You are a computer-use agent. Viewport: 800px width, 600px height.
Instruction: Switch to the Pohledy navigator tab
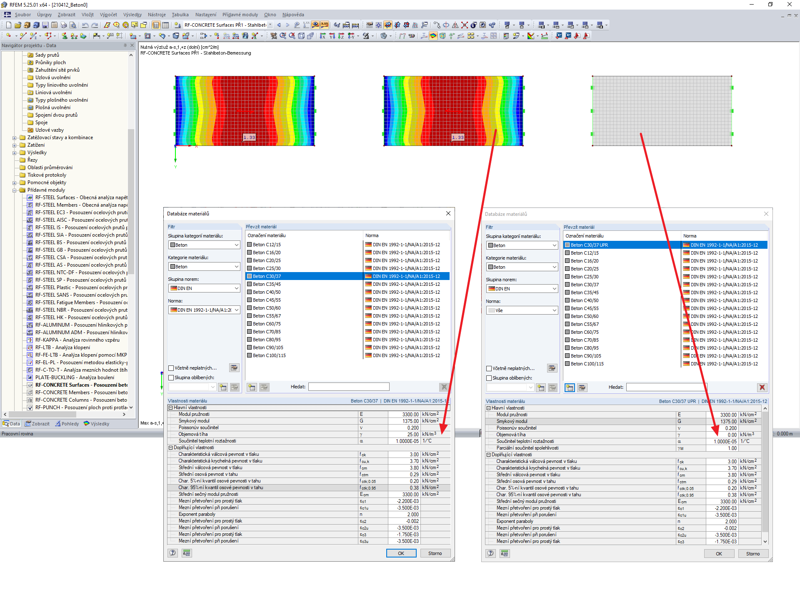(x=67, y=424)
